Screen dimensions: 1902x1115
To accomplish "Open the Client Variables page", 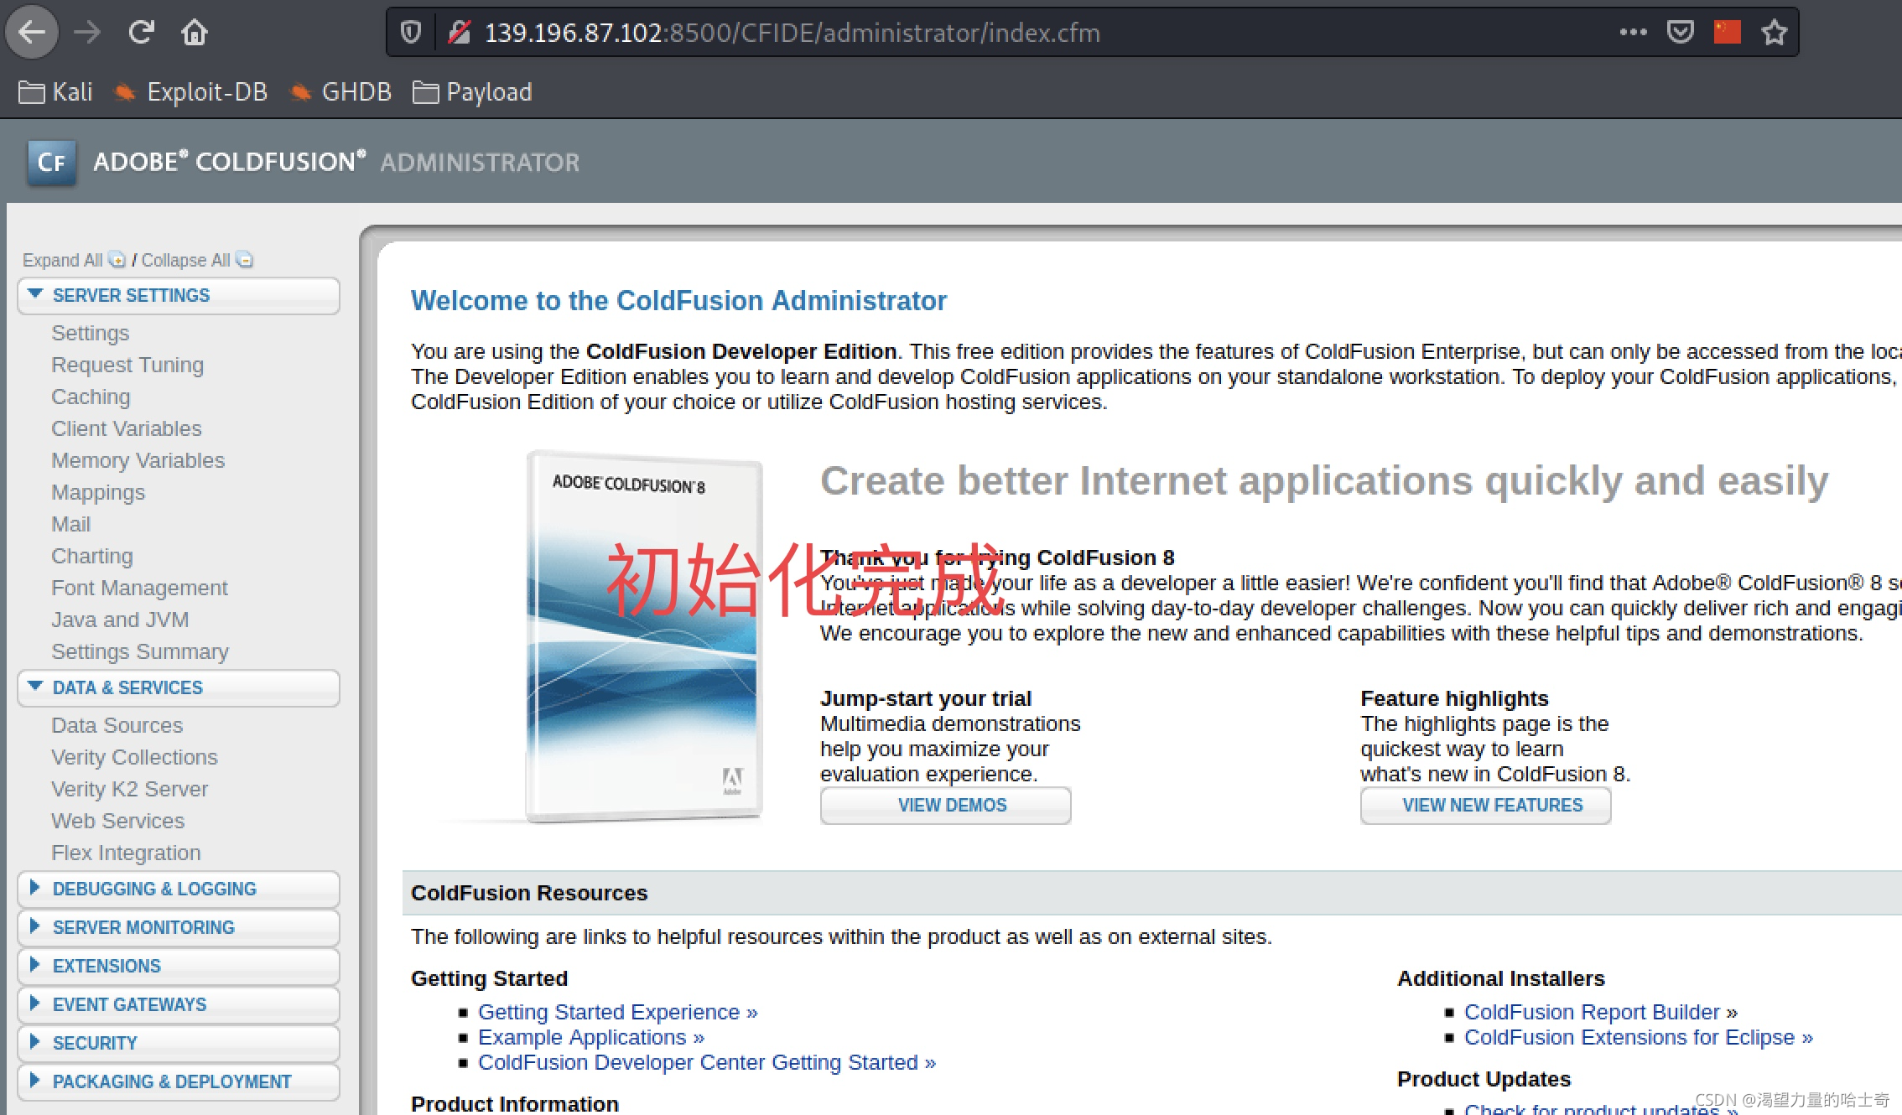I will pyautogui.click(x=127, y=428).
